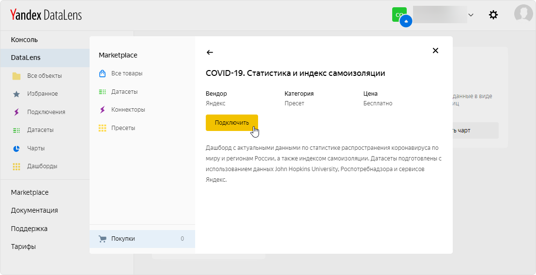The image size is (536, 275).
Task: Open Чарты in left sidebar
Action: pos(36,148)
